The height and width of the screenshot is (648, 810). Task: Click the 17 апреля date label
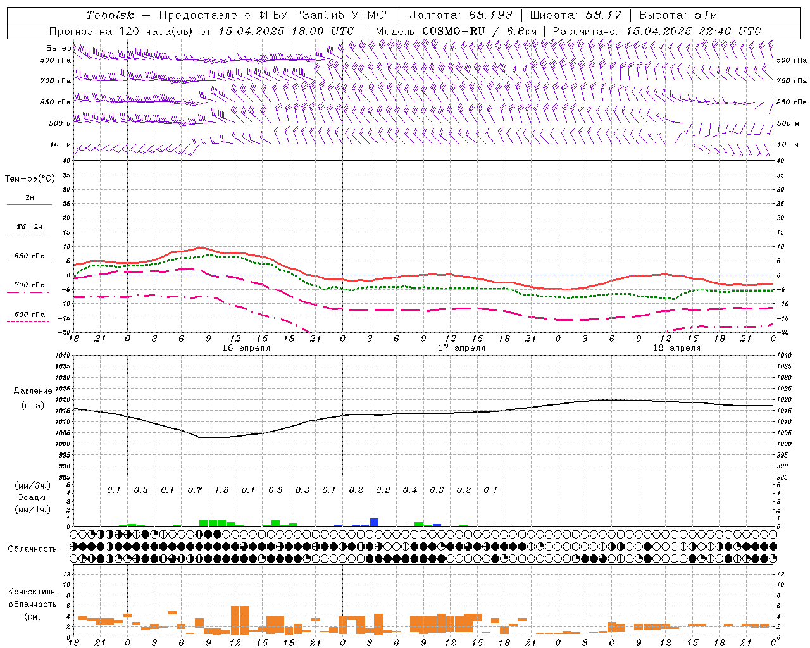tap(461, 348)
